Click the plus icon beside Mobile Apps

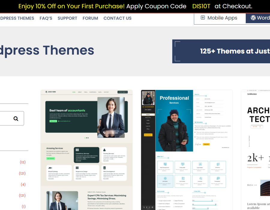point(203,18)
